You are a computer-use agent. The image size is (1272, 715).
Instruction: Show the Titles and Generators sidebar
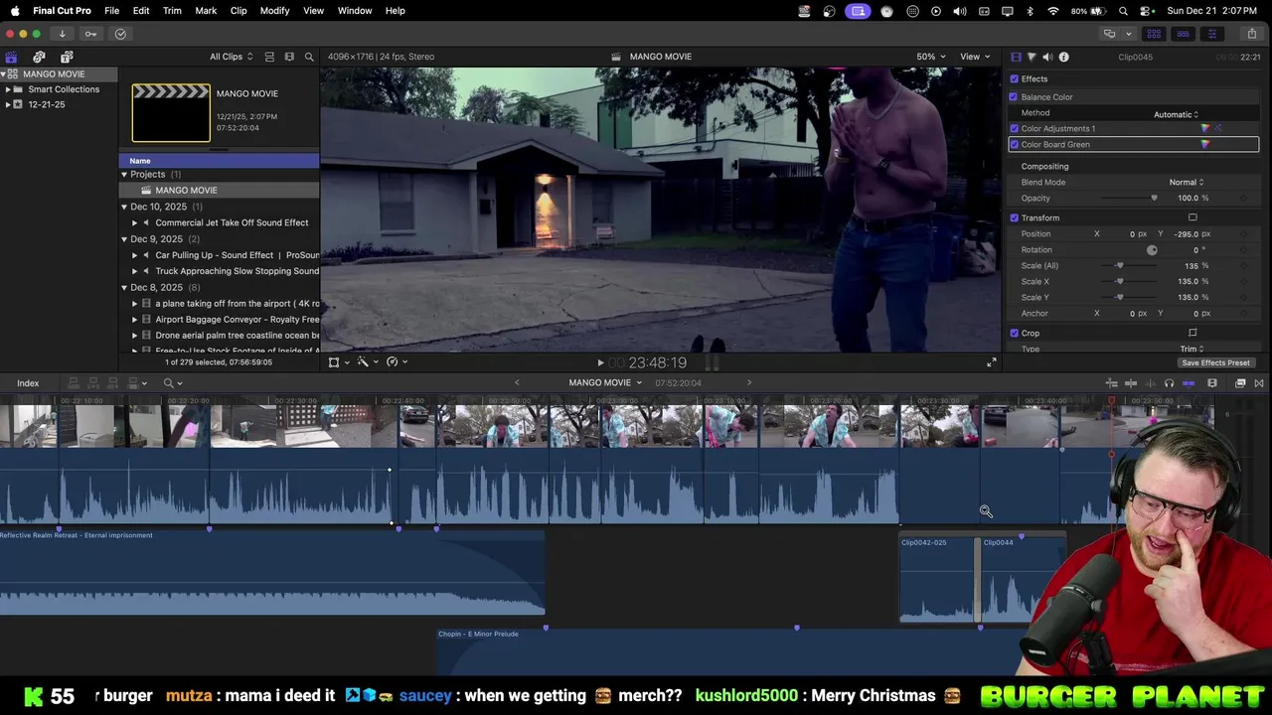pyautogui.click(x=67, y=57)
